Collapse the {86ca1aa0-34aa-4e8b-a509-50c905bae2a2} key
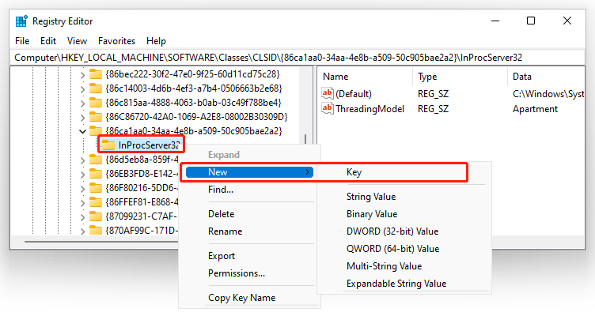This screenshot has width=595, height=316. [82, 131]
